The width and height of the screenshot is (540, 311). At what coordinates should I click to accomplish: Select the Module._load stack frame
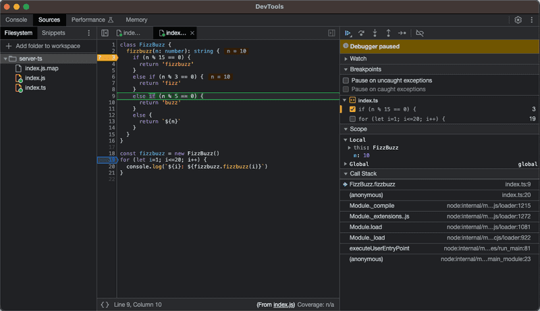pos(440,237)
